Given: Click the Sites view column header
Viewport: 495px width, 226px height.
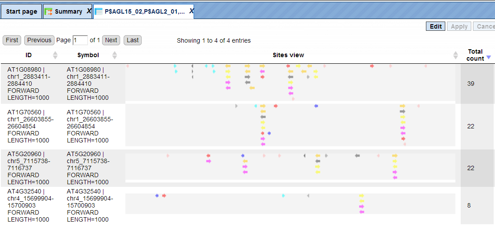Looking at the screenshot, I should pyautogui.click(x=288, y=55).
